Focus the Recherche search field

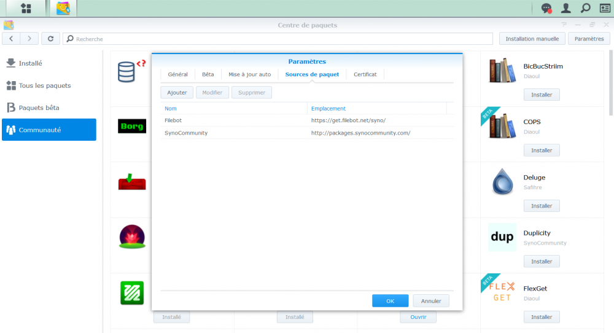pyautogui.click(x=278, y=39)
